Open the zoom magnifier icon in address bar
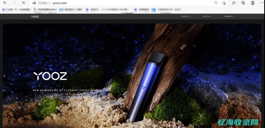 pyautogui.click(x=216, y=3)
